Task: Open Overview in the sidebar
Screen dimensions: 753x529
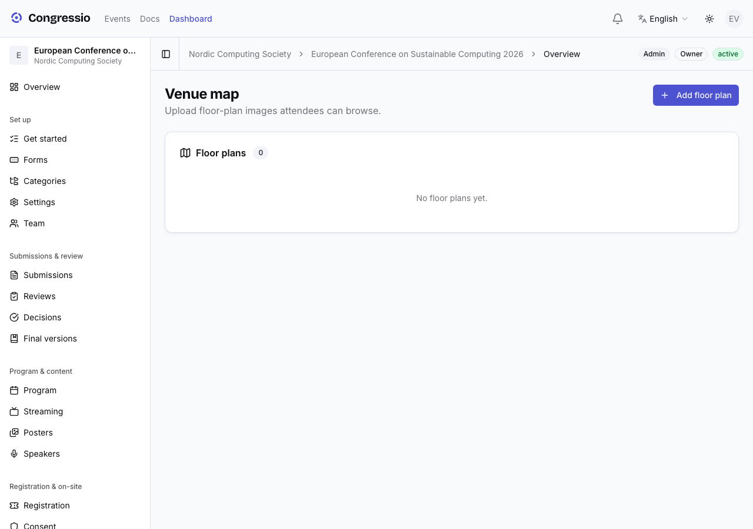Action: tap(75, 87)
